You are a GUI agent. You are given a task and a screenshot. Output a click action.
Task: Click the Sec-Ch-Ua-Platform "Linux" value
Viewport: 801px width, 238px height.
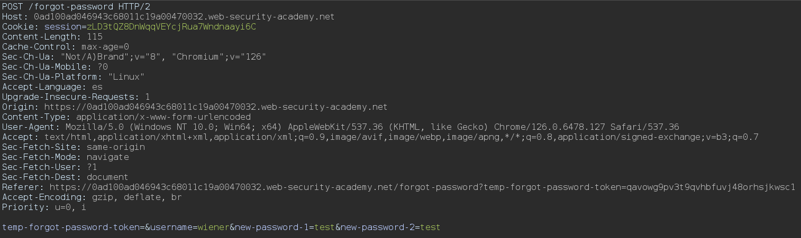[x=126, y=77]
